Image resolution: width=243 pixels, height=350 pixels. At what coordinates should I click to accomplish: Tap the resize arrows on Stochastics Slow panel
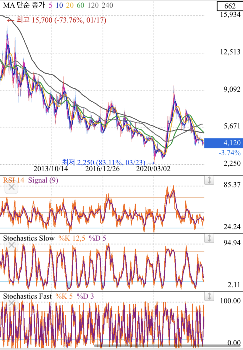click(209, 238)
